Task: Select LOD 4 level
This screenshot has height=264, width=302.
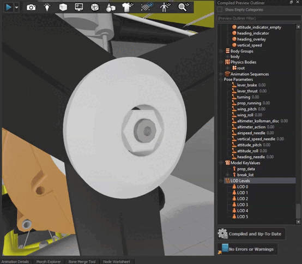Action: 243,211
